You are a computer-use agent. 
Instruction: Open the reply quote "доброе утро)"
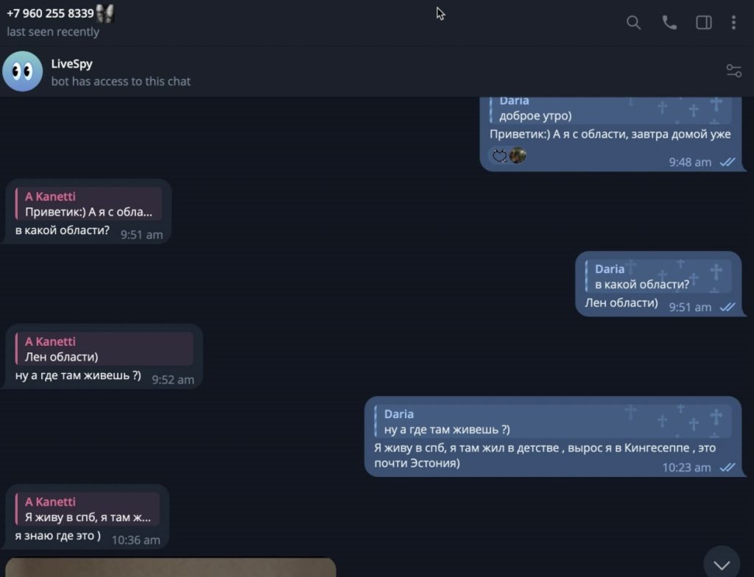(610, 110)
